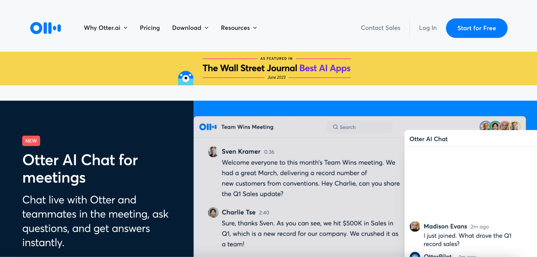
Task: Click the Chat live with Otter description text
Action: click(x=95, y=221)
